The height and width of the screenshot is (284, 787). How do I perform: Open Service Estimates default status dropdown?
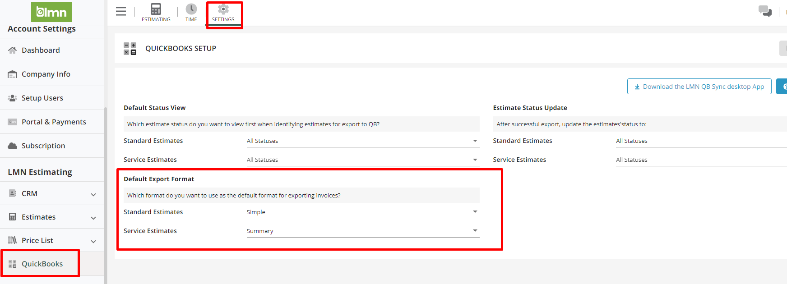click(x=362, y=160)
